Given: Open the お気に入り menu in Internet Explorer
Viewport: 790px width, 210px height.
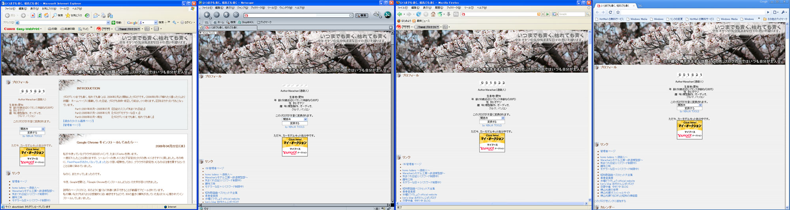Looking at the screenshot, I should pyautogui.click(x=49, y=8).
